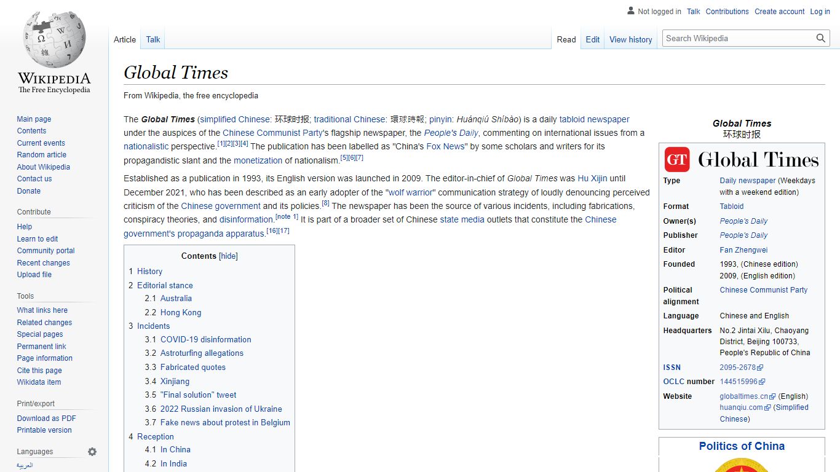Open the language settings gear icon

92,452
